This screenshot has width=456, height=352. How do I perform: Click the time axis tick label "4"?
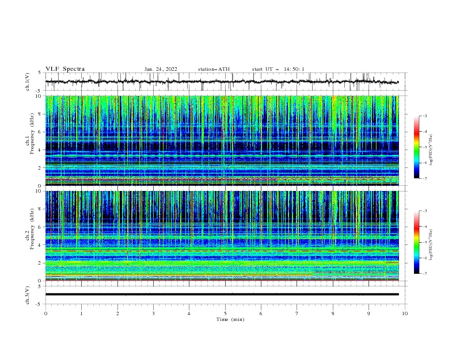(189, 313)
